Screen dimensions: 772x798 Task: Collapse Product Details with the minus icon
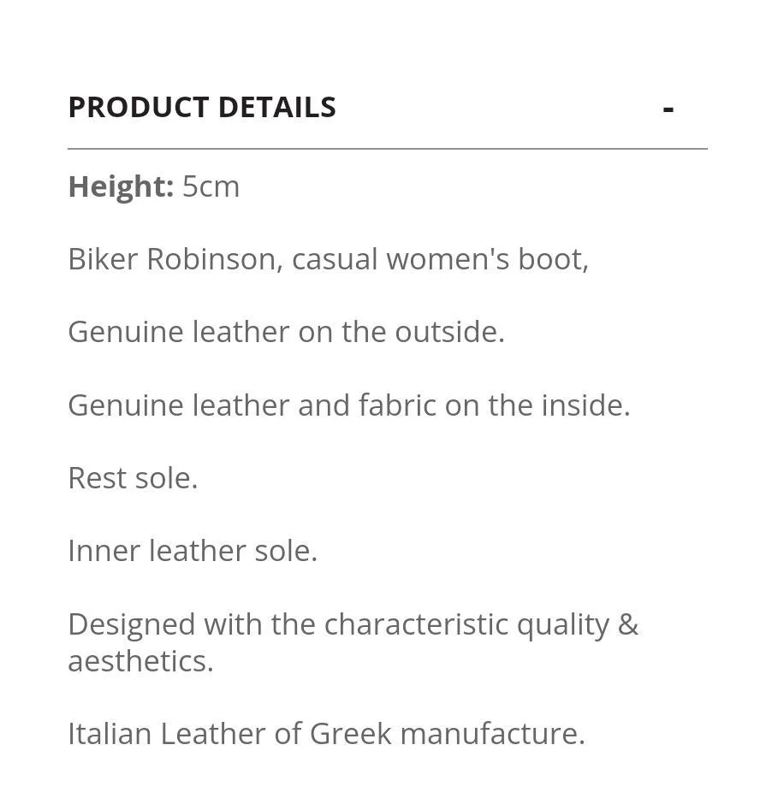(x=668, y=109)
